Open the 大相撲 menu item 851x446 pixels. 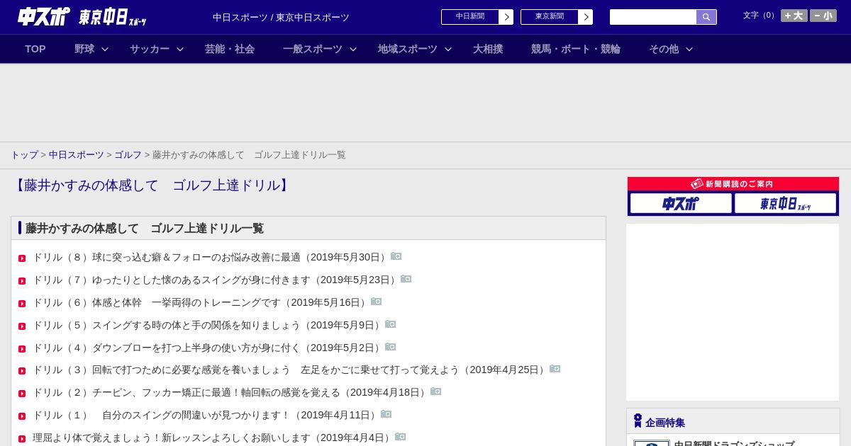(x=488, y=49)
